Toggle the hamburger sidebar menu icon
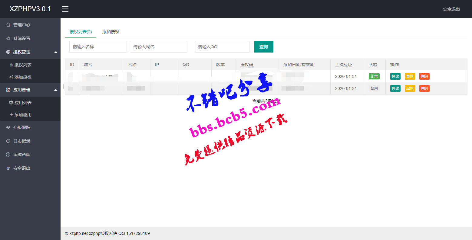The height and width of the screenshot is (240, 472). pyautogui.click(x=65, y=9)
